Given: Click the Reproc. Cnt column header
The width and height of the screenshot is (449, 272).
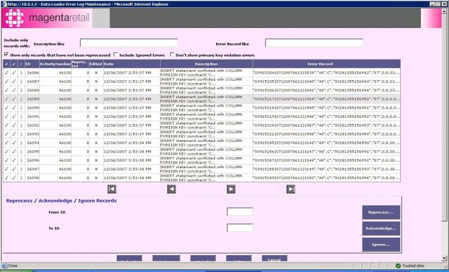Looking at the screenshot, I should (80, 64).
